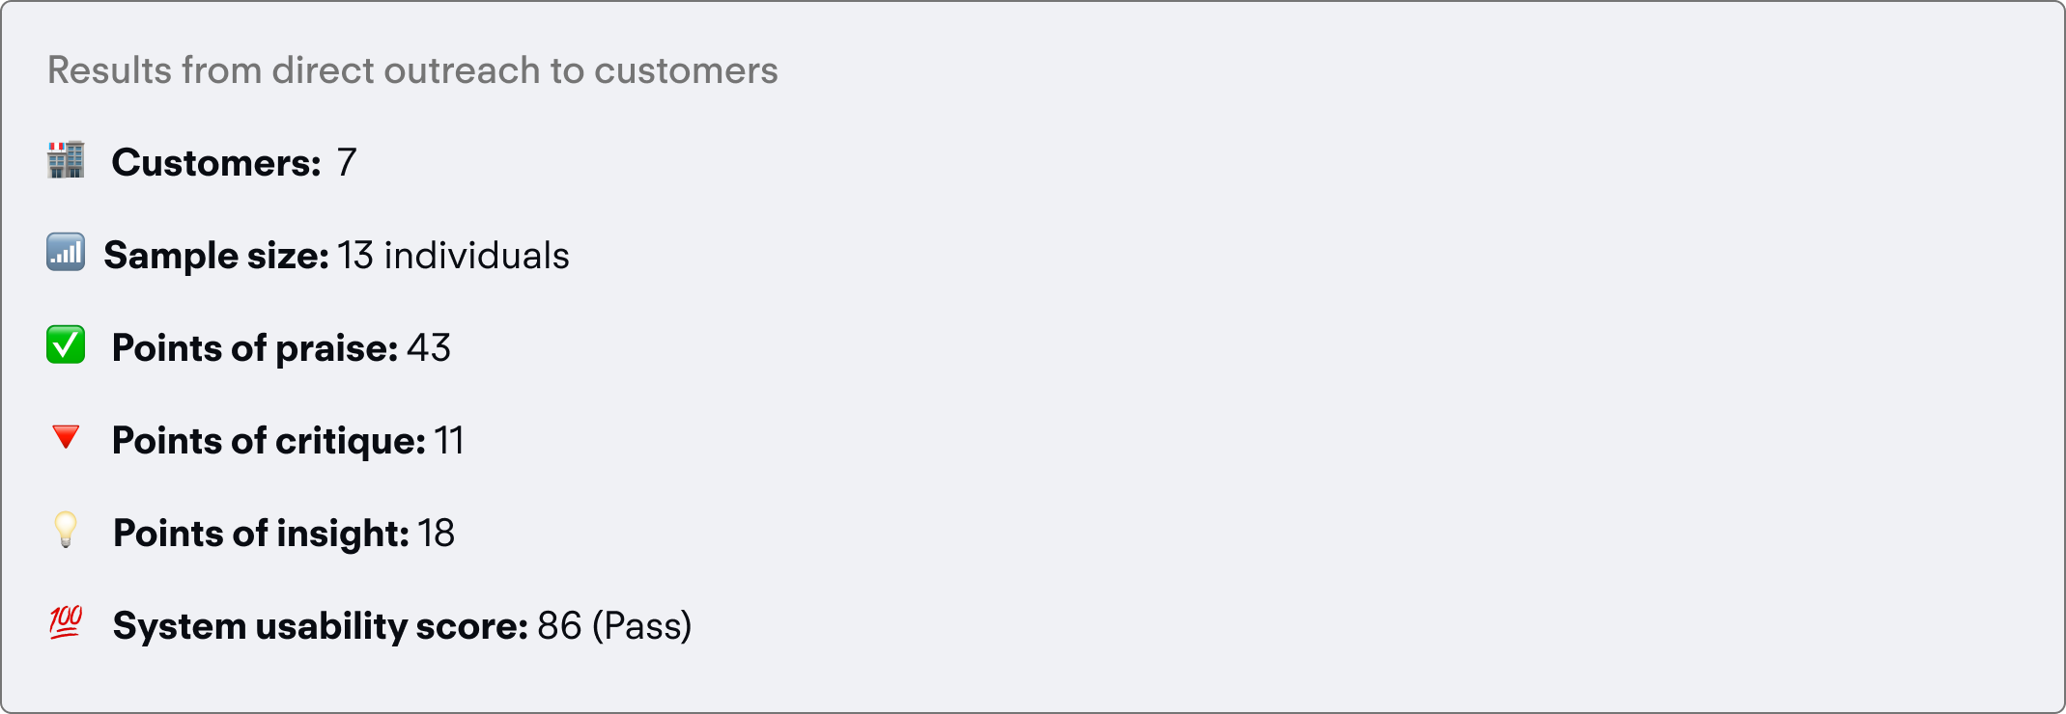Click the praise count value 43
Screen dimensions: 2066x714
tap(429, 348)
